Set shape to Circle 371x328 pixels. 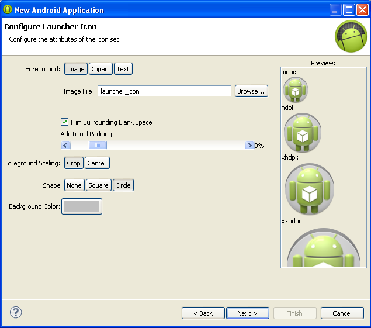pos(123,185)
